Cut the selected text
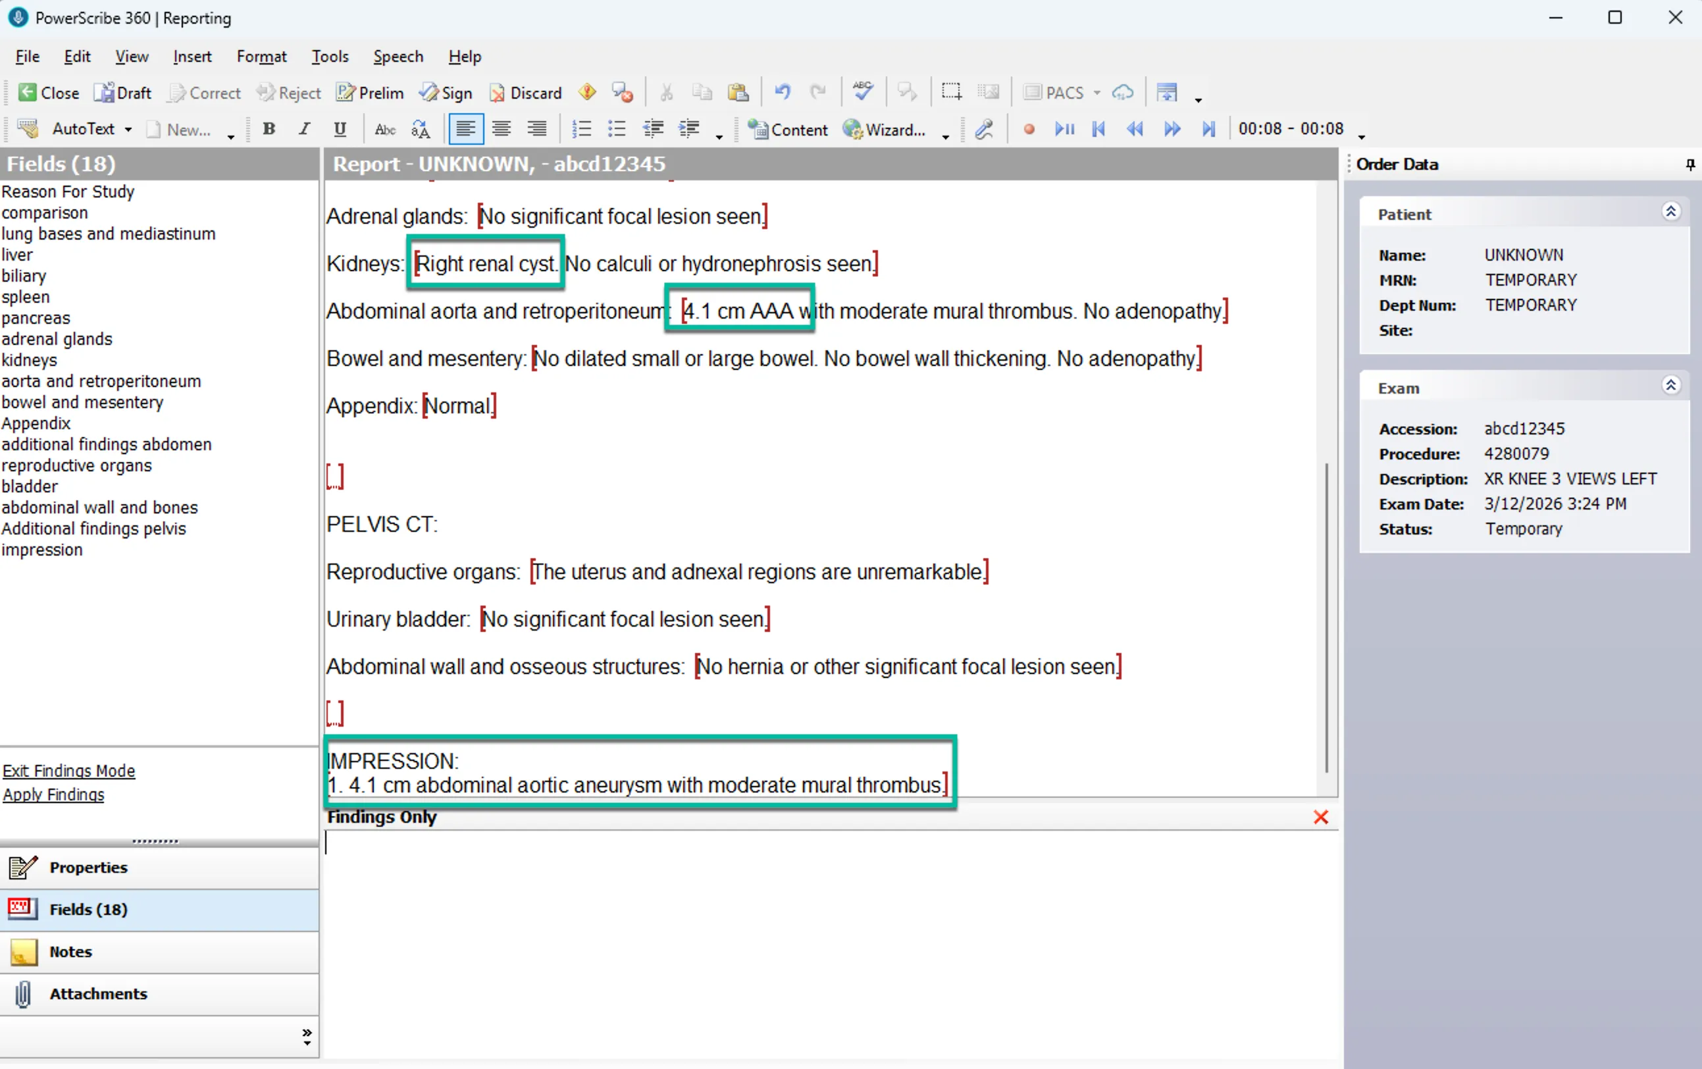Image resolution: width=1702 pixels, height=1069 pixels. [x=665, y=92]
